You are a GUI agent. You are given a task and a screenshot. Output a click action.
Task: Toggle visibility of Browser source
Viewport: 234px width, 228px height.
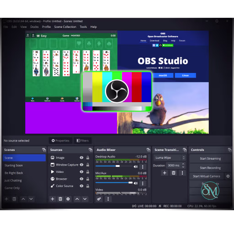pyautogui.click(x=81, y=179)
